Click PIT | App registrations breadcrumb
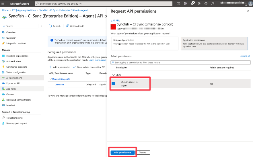This screenshot has width=253, height=157. click(24, 10)
